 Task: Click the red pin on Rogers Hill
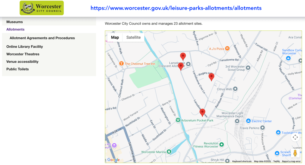point(211,77)
